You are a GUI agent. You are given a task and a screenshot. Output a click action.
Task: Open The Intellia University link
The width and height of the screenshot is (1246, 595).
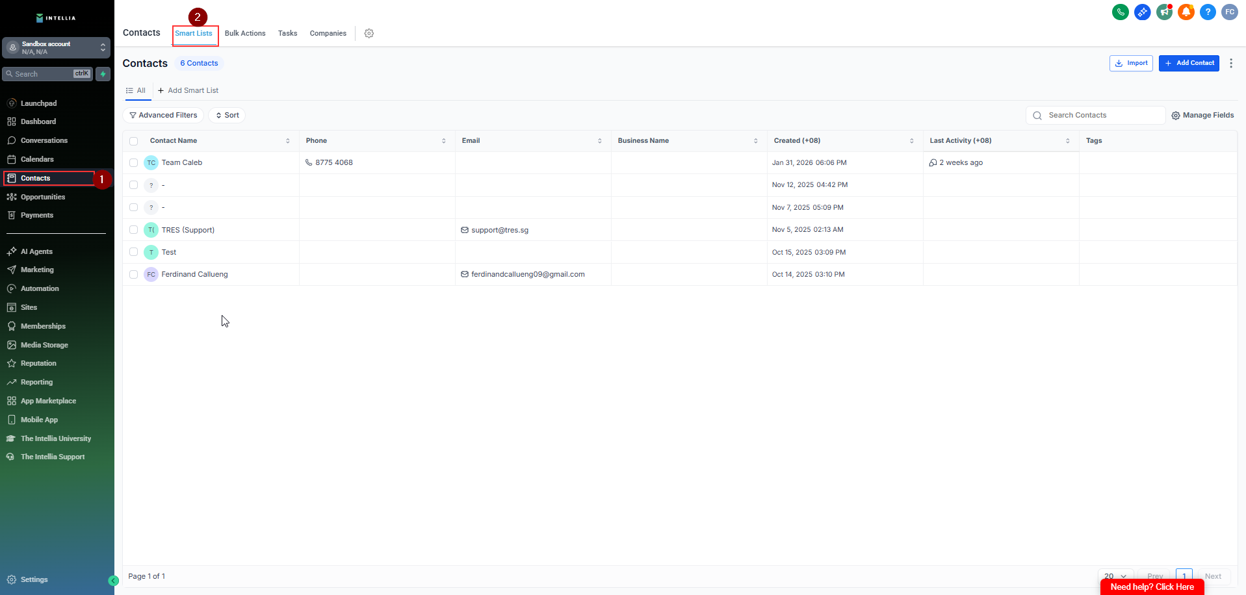click(57, 438)
